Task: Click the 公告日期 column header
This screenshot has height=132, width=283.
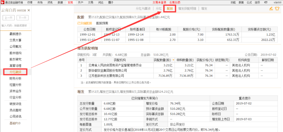Action: (90, 29)
